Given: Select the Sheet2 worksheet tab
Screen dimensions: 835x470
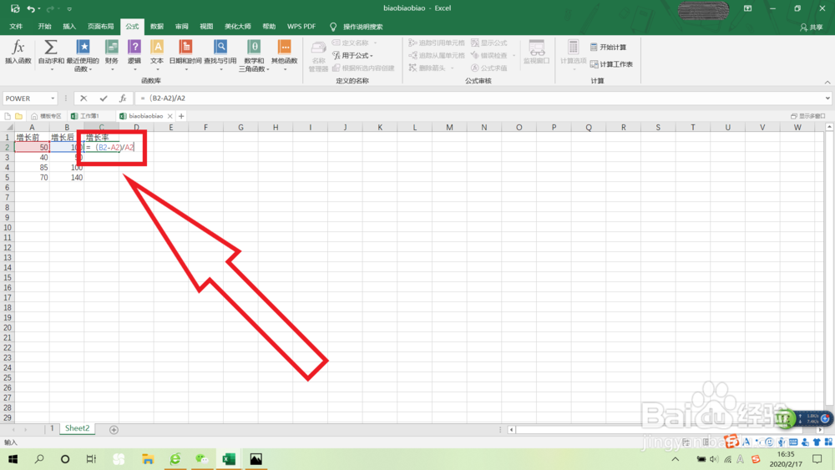Looking at the screenshot, I should click(77, 428).
